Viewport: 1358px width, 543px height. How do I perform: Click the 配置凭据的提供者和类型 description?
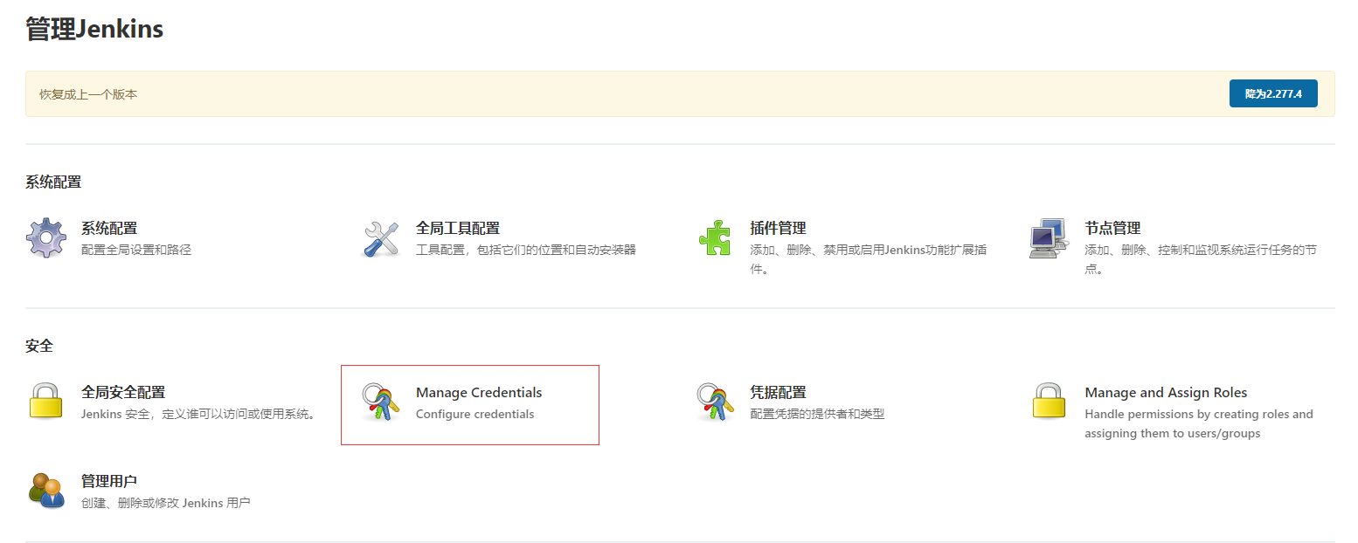click(817, 414)
